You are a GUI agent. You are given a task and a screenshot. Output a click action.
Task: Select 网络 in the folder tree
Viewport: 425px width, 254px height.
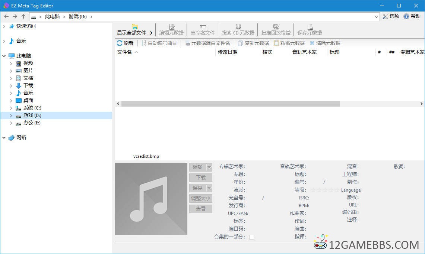click(x=21, y=137)
